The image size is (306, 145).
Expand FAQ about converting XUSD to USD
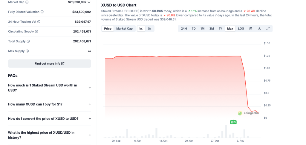[90, 119]
